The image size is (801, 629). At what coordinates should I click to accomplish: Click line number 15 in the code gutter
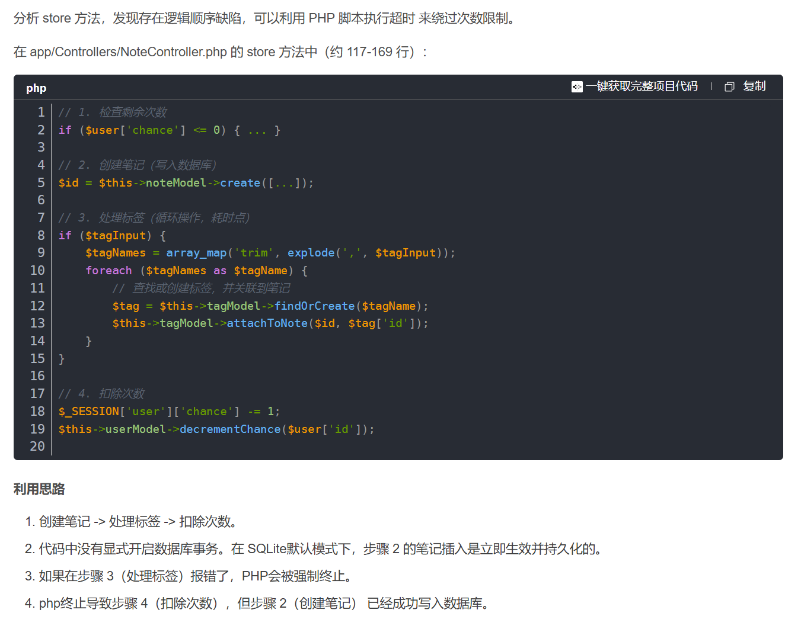pyautogui.click(x=37, y=359)
